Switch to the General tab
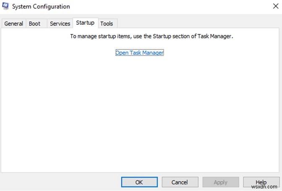 coord(13,23)
